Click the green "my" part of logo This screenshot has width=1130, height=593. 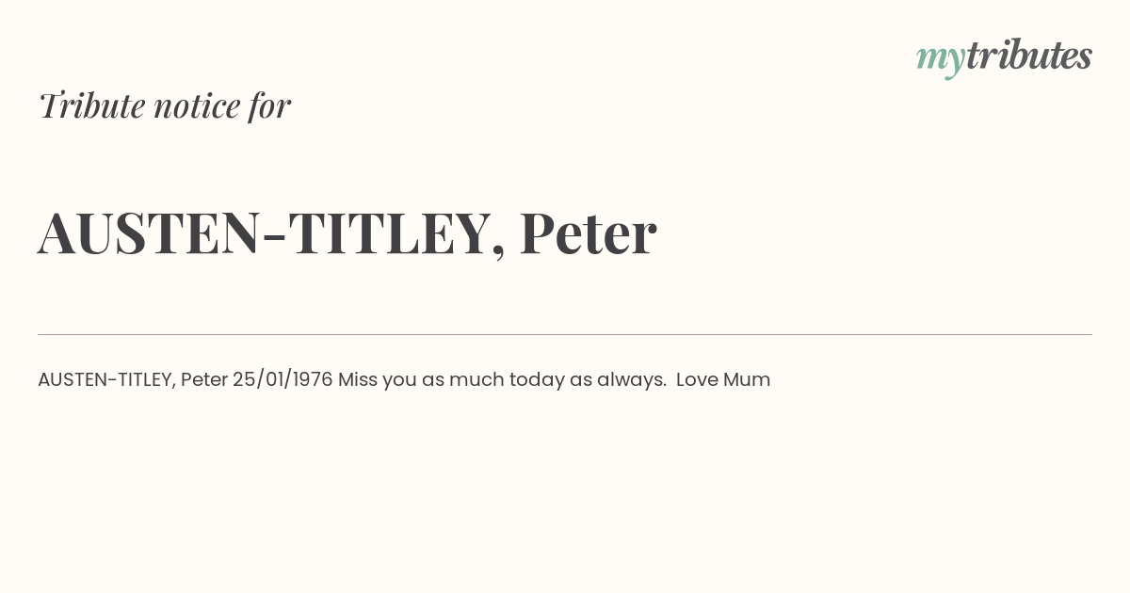click(941, 61)
